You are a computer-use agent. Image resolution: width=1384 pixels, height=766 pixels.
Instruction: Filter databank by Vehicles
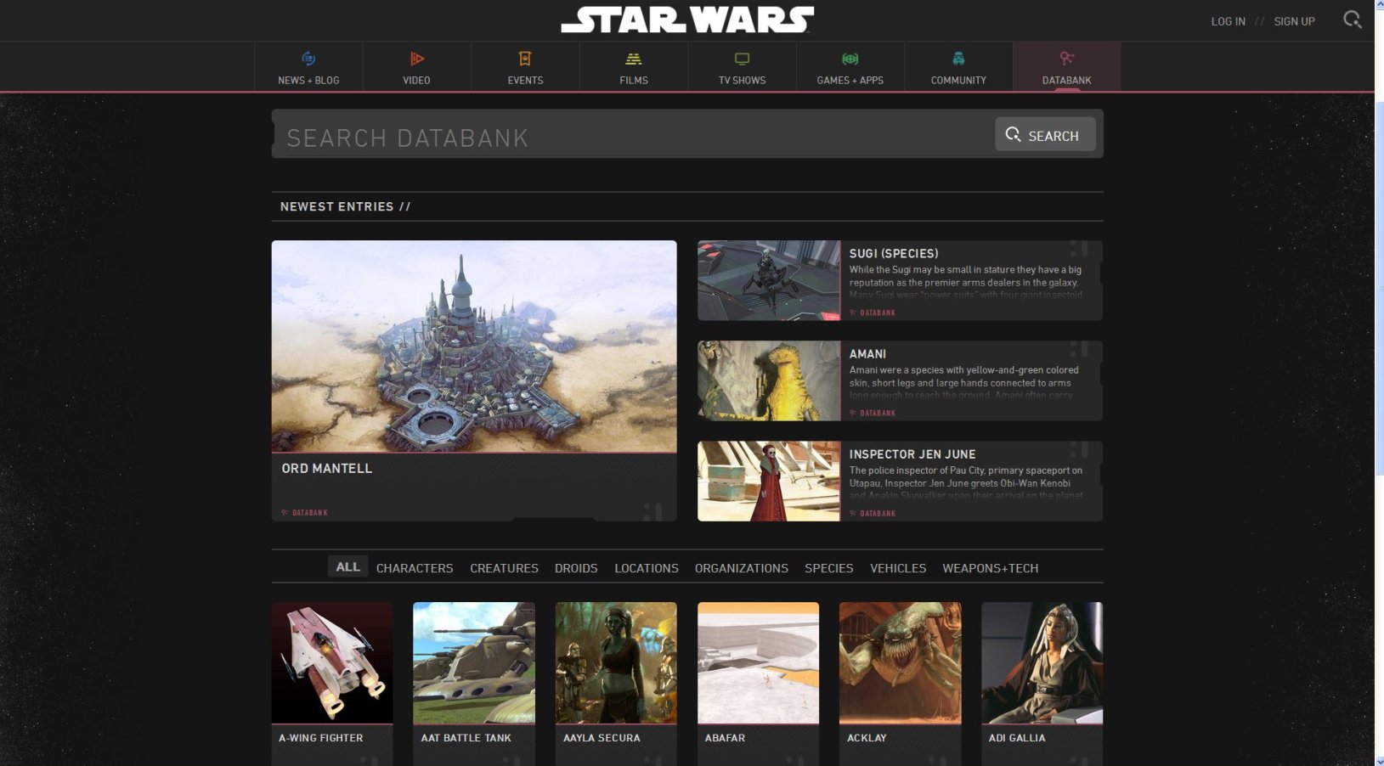(x=898, y=568)
